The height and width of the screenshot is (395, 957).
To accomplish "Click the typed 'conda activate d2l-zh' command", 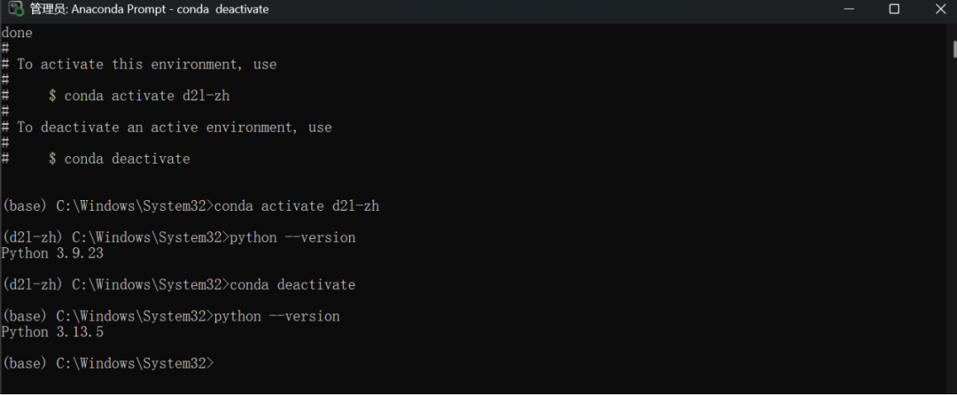I will tap(297, 206).
